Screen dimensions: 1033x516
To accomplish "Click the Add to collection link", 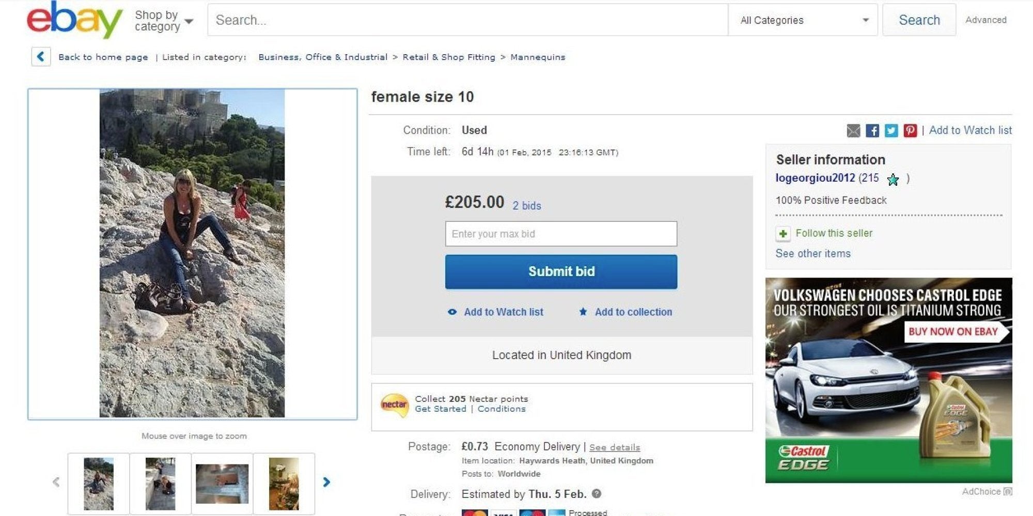I will tap(633, 312).
